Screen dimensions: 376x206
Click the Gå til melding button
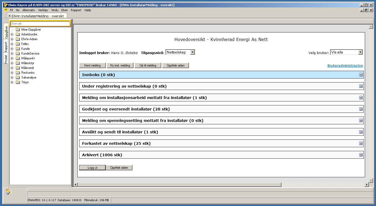(x=148, y=65)
